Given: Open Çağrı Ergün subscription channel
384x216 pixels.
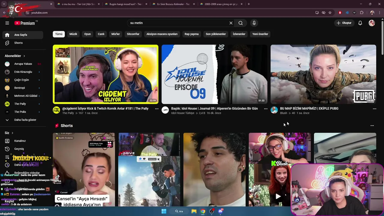Looking at the screenshot, I should [x=23, y=80].
